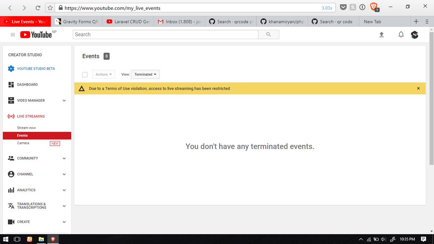The height and width of the screenshot is (244, 434).
Task: Select the Live Events YouTube tab
Action: 25,22
